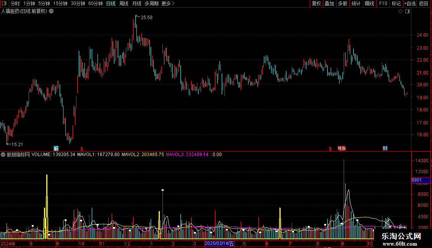
Task: Toggle the right info panel icon
Action: pyautogui.click(x=408, y=11)
